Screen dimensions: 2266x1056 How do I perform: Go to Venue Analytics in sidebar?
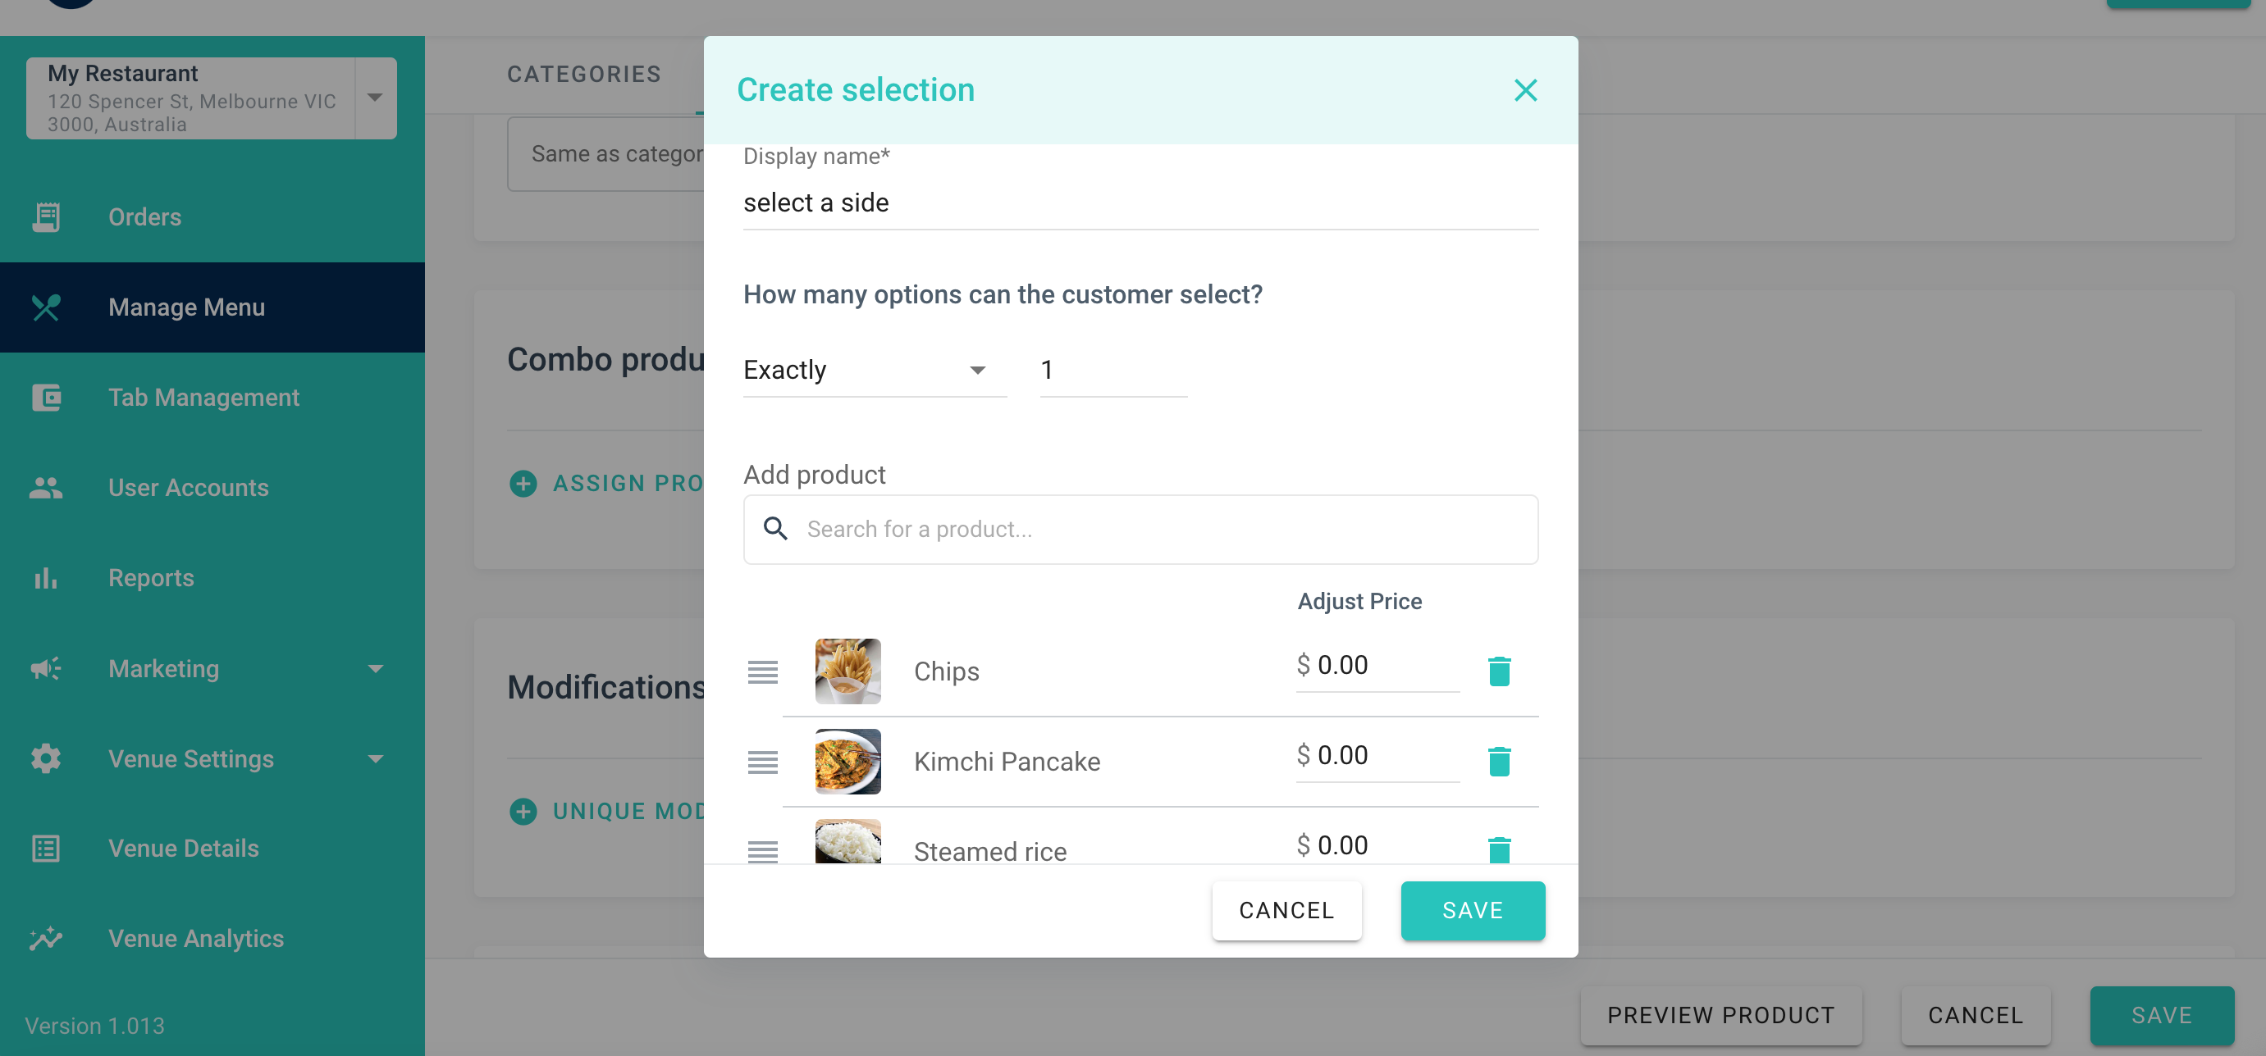(195, 938)
